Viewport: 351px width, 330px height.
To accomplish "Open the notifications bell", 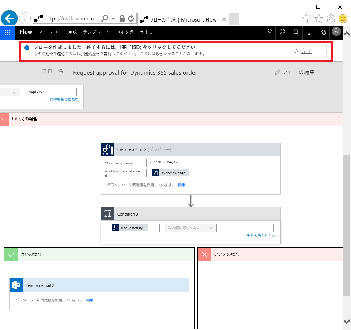I will 296,32.
